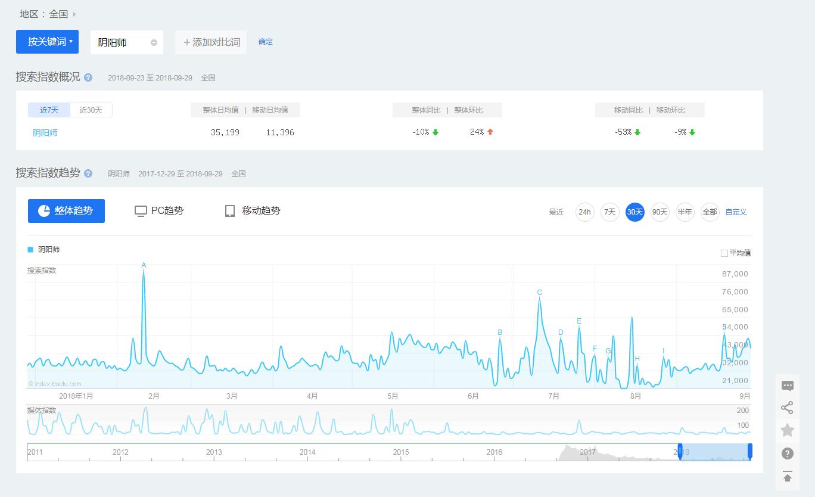Viewport: 815px width, 497px height.
Task: Open the 按关键词 dropdown
Action: tap(47, 42)
